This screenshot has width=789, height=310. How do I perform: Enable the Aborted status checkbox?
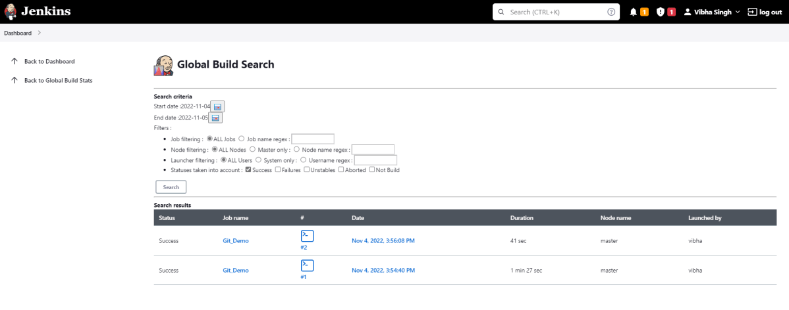pyautogui.click(x=341, y=170)
